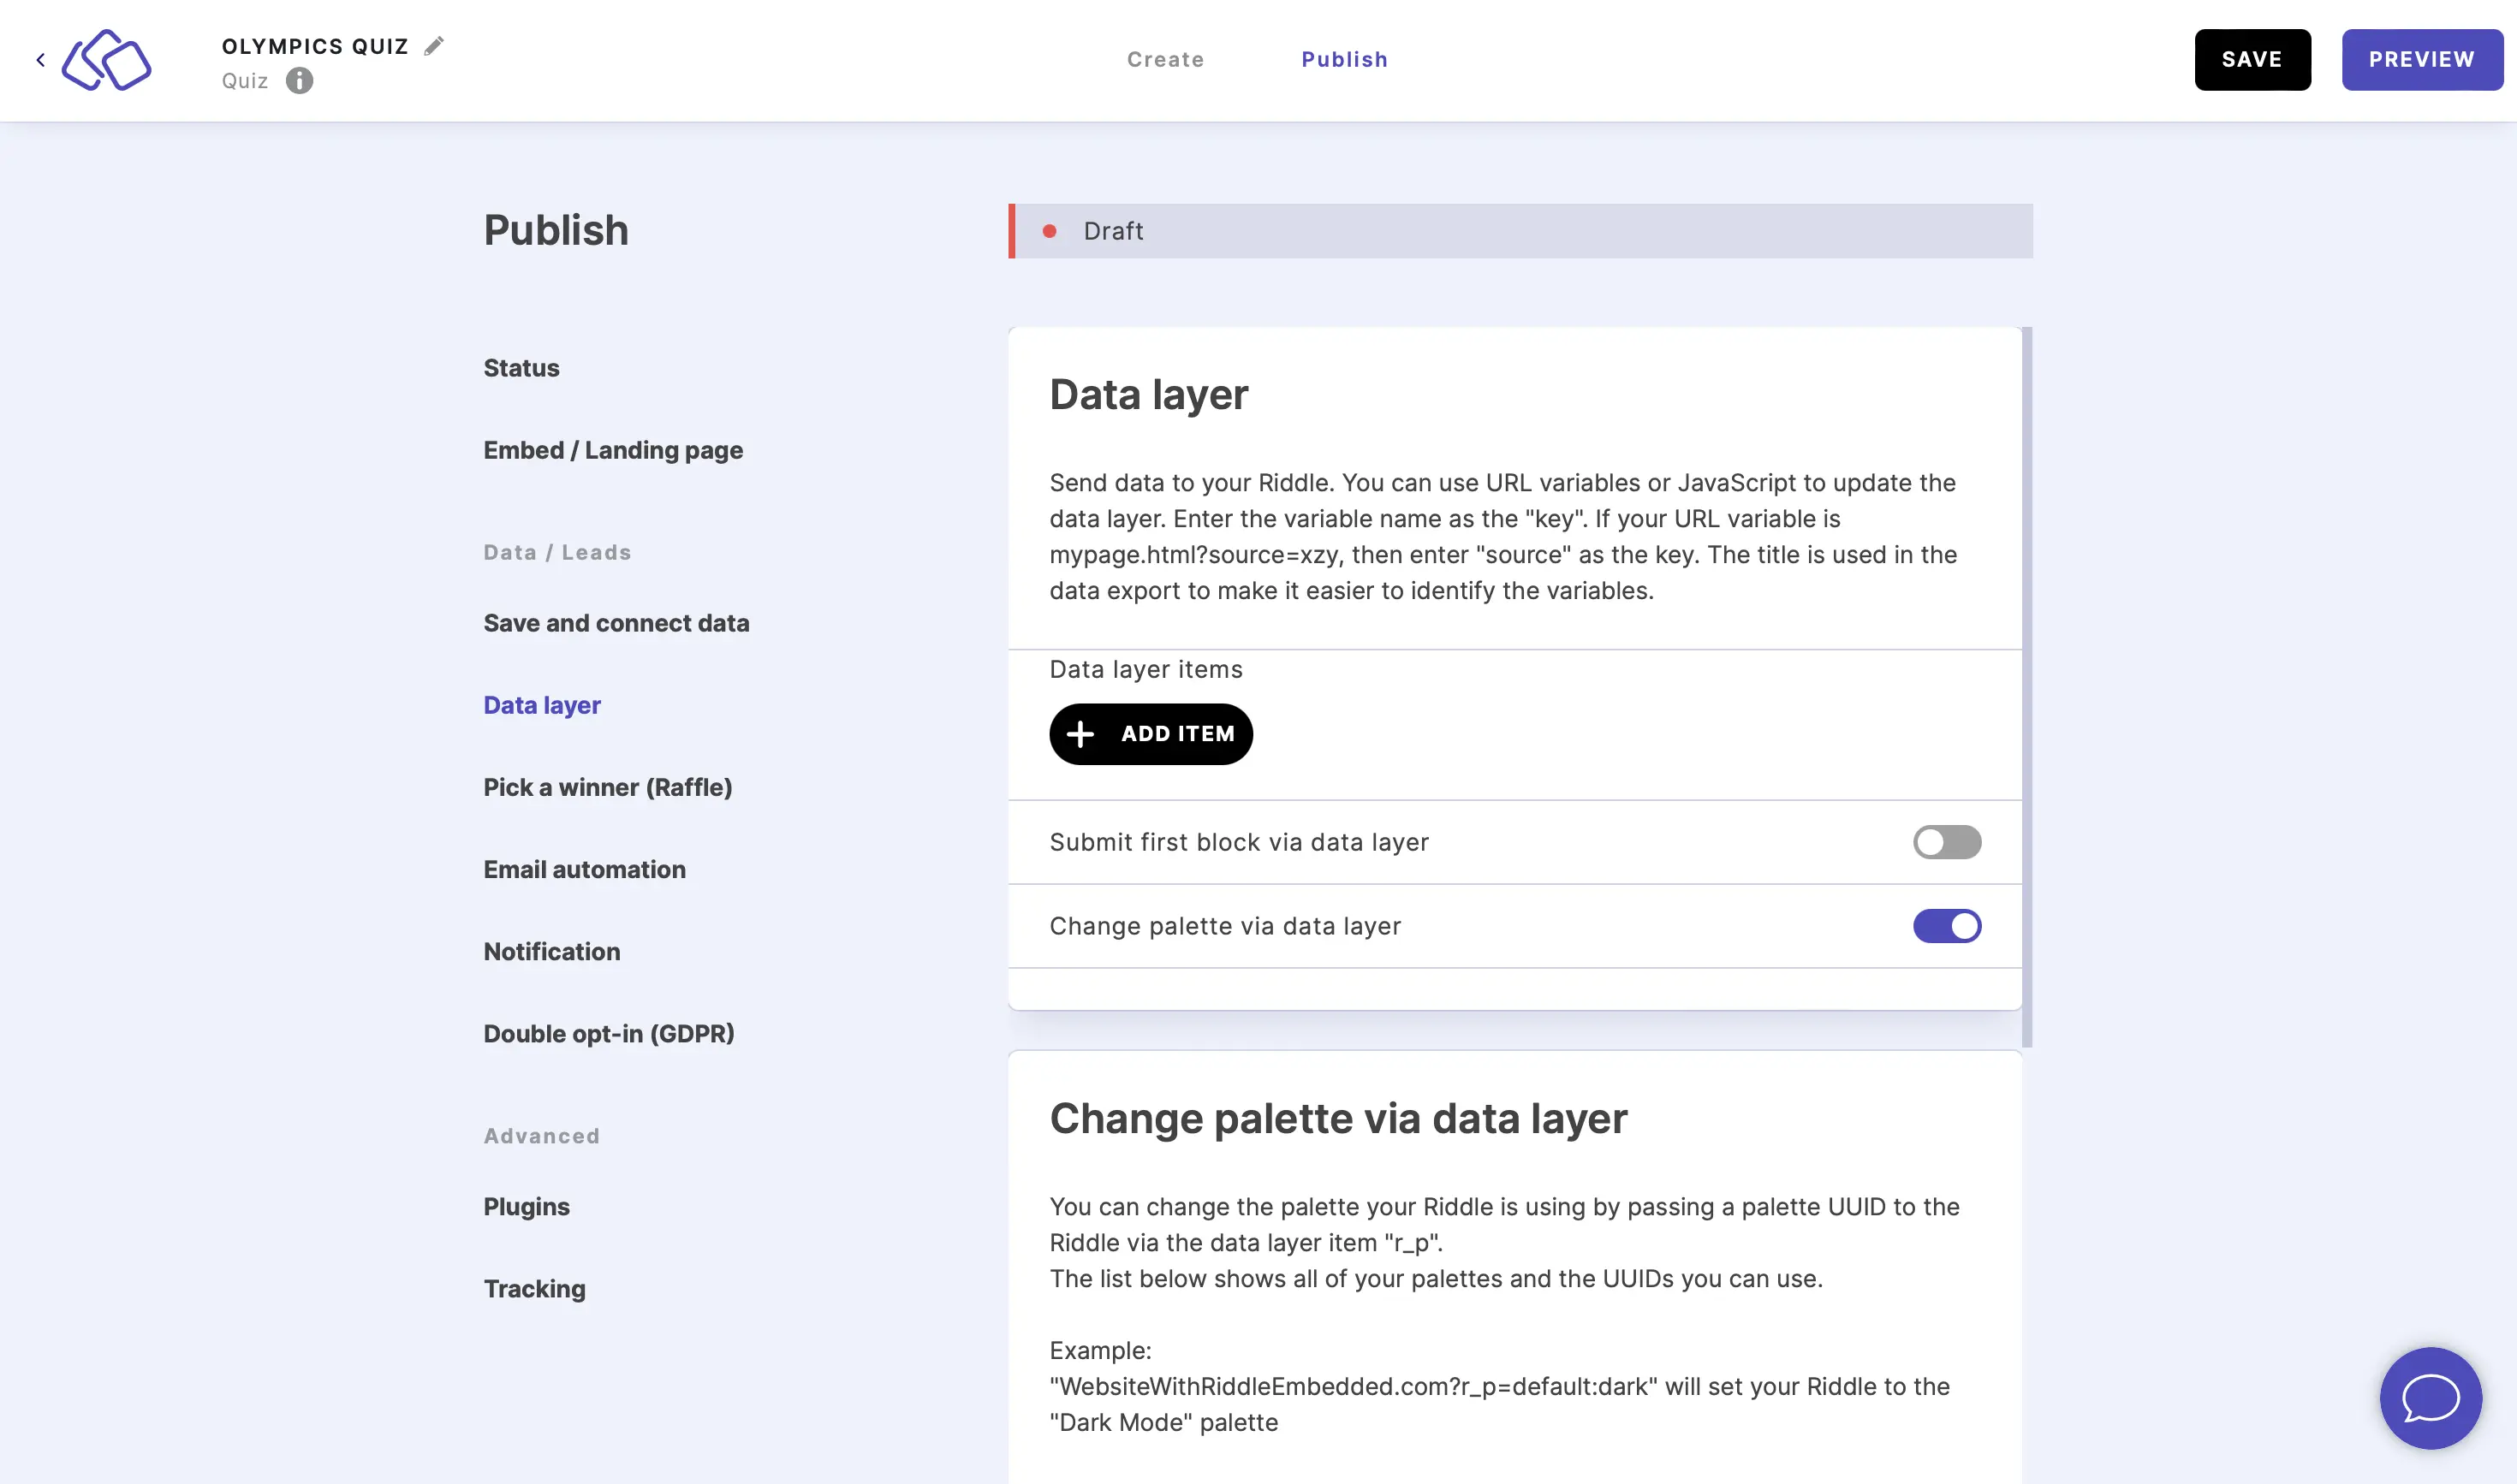Viewport: 2517px width, 1484px height.
Task: Click the save icon in top toolbar
Action: pyautogui.click(x=2252, y=58)
